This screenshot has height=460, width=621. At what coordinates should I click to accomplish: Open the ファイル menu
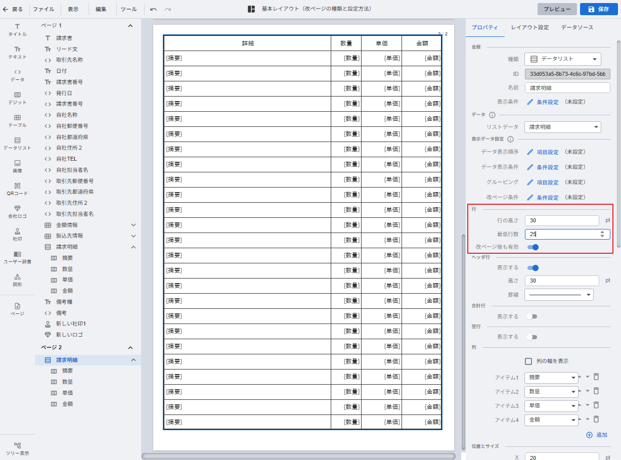click(x=43, y=9)
